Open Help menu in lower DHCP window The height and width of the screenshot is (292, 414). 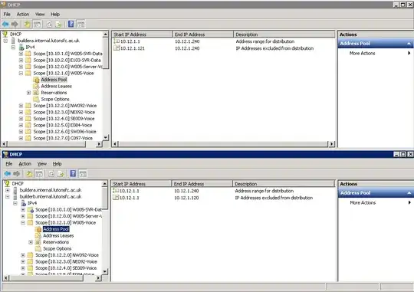pos(57,164)
